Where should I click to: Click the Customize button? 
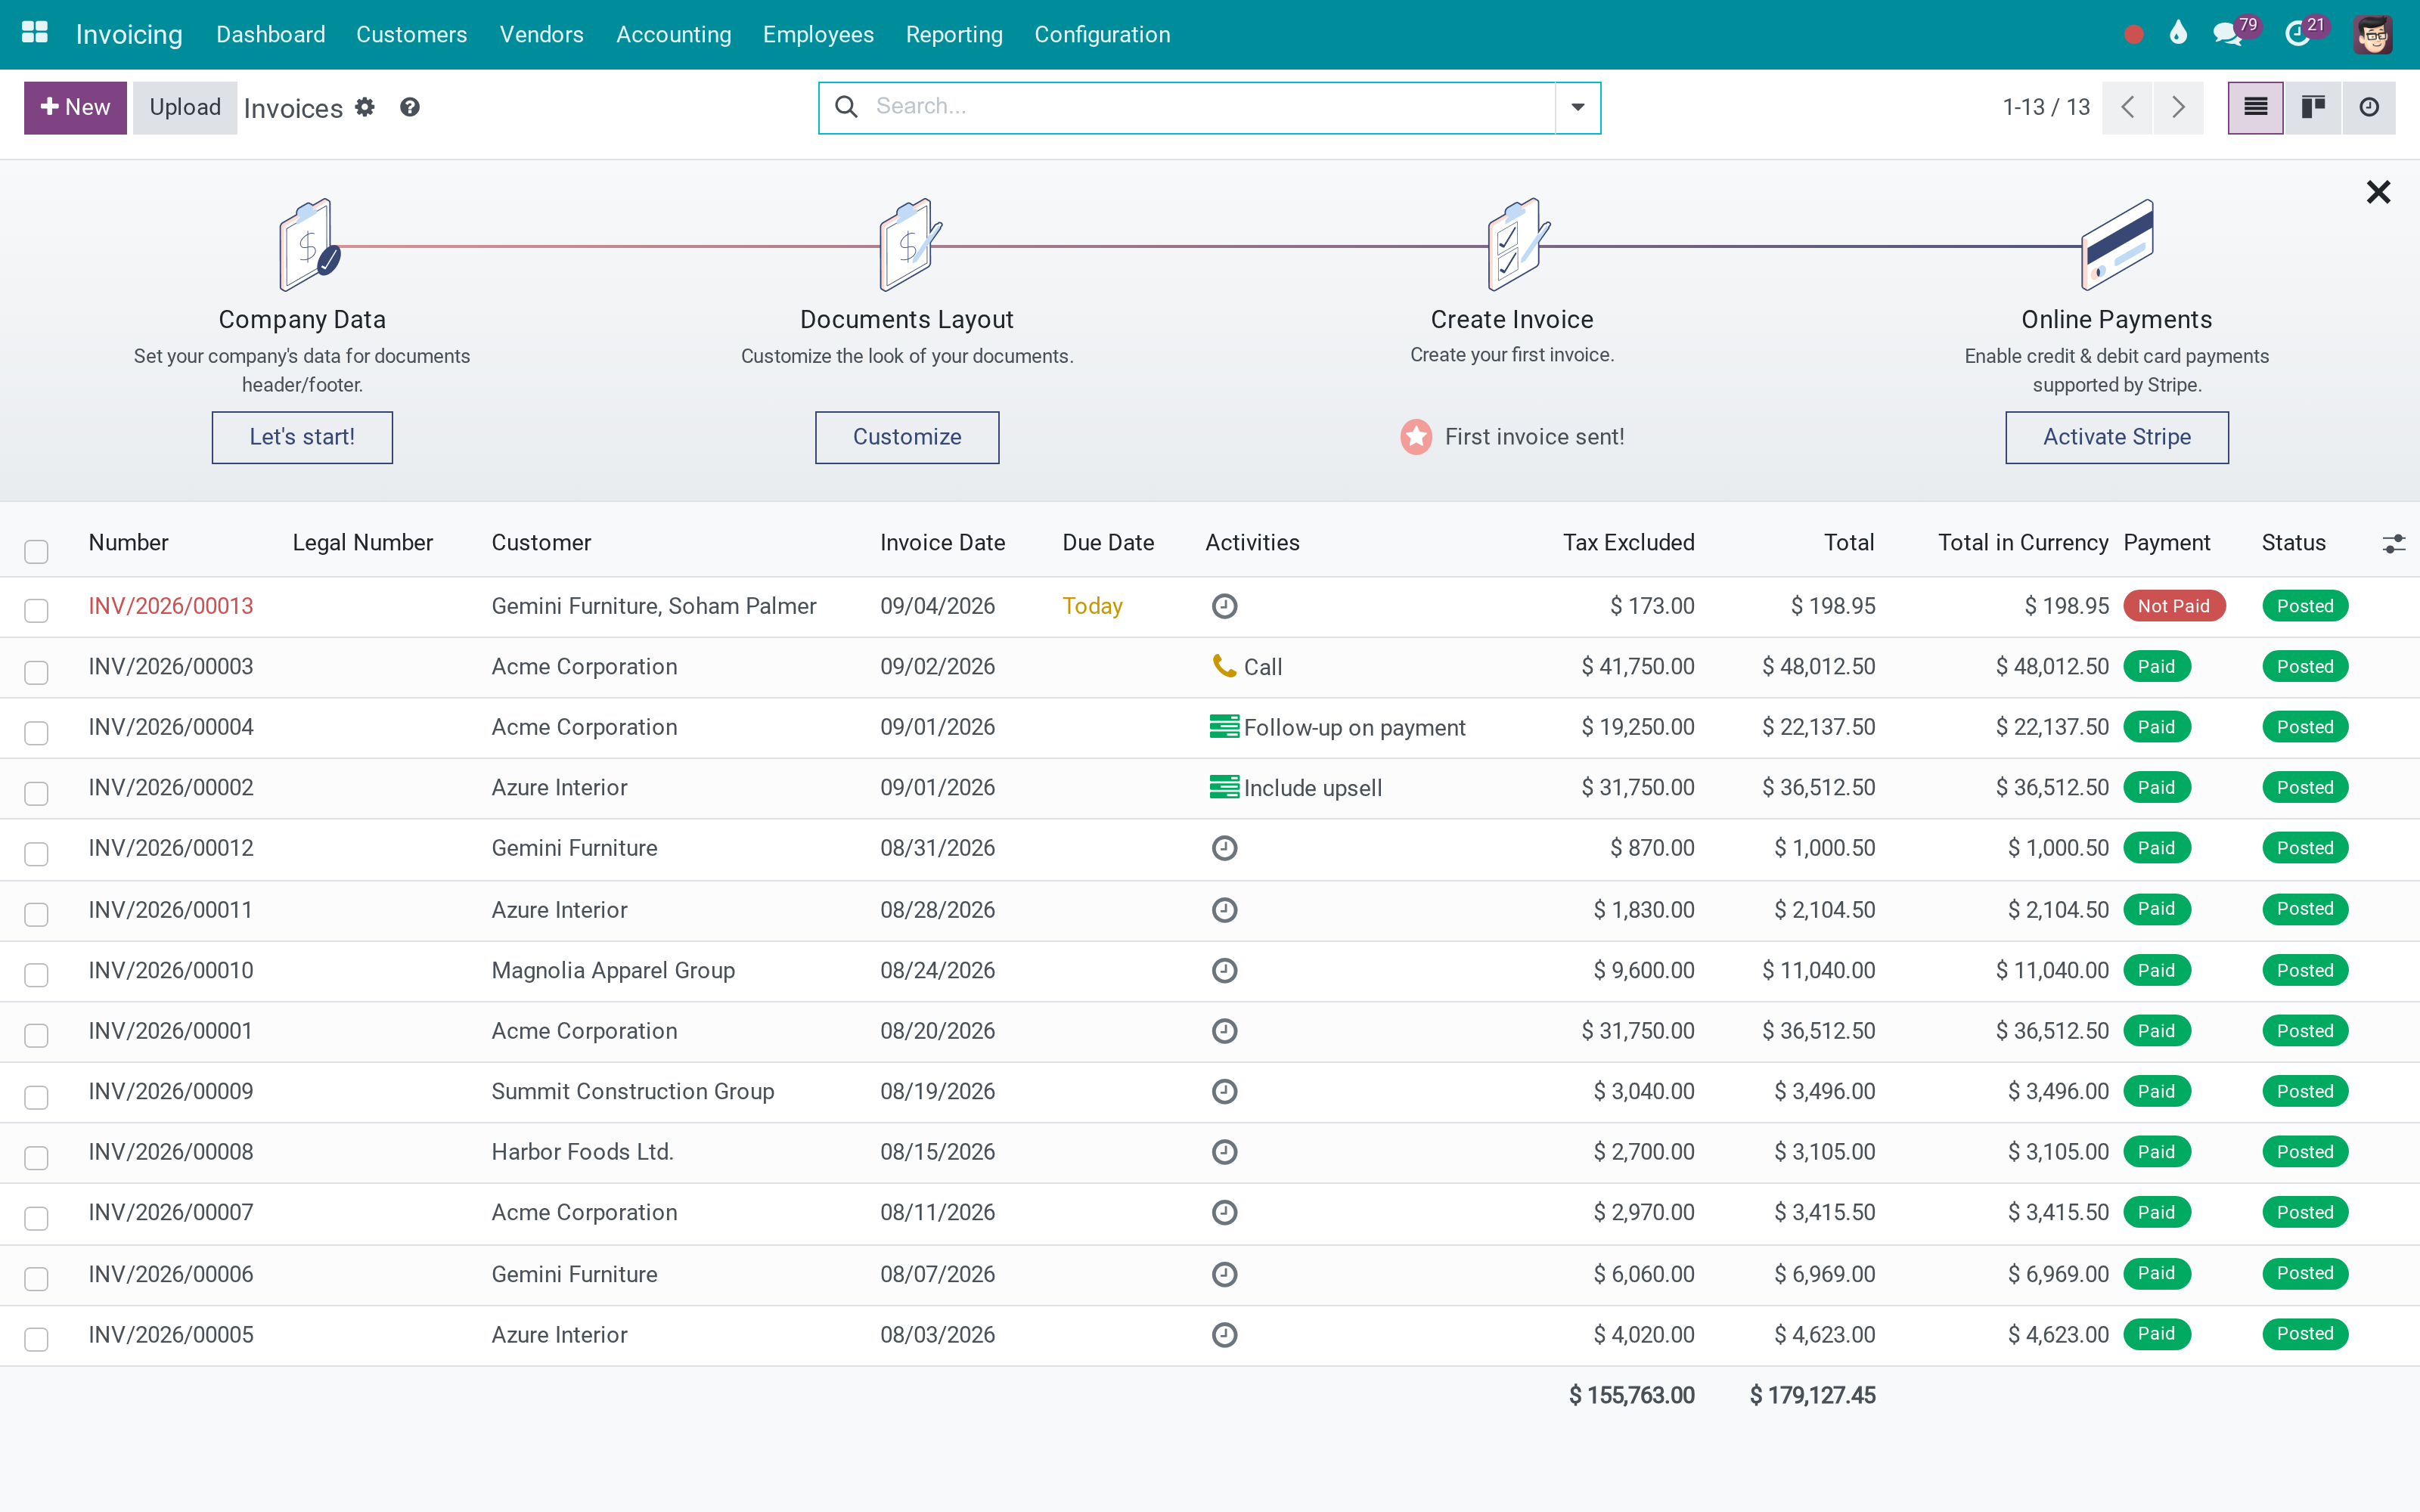tap(907, 437)
